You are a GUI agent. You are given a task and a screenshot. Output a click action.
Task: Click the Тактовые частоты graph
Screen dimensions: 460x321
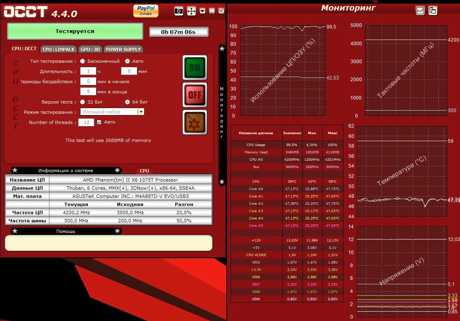coord(406,70)
